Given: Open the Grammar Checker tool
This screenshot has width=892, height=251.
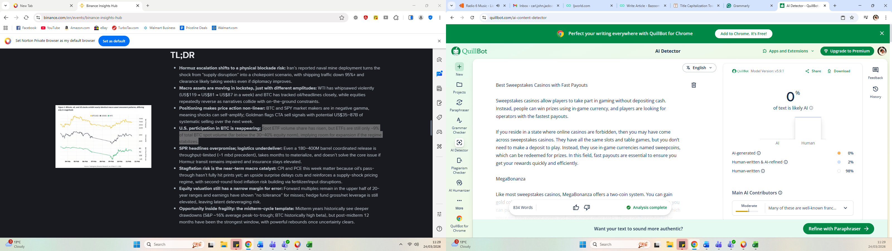Looking at the screenshot, I should 459,125.
